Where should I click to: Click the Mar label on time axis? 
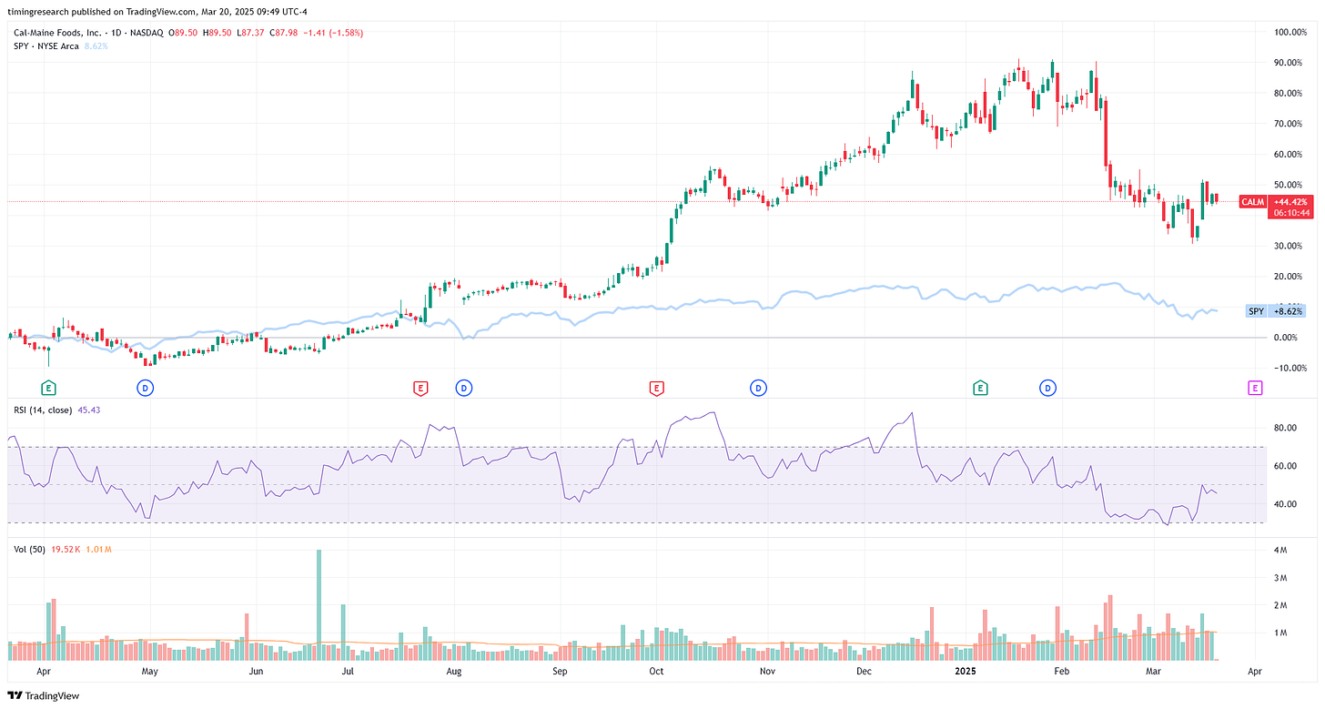[1154, 672]
